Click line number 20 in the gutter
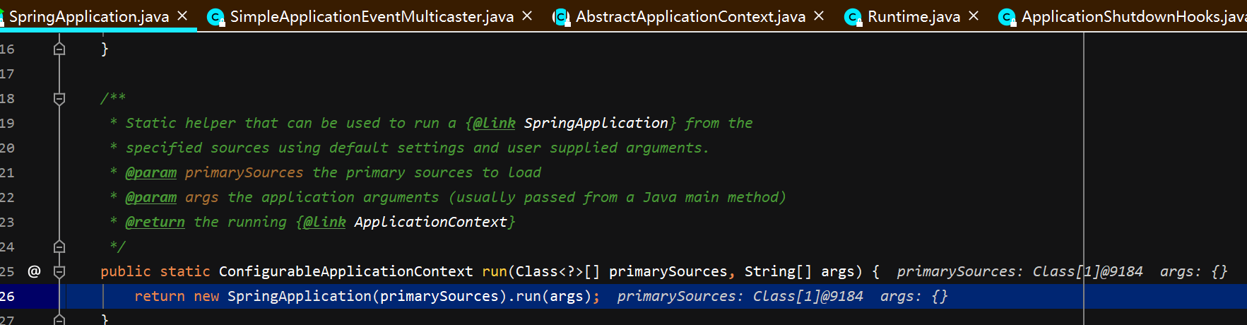 7,148
